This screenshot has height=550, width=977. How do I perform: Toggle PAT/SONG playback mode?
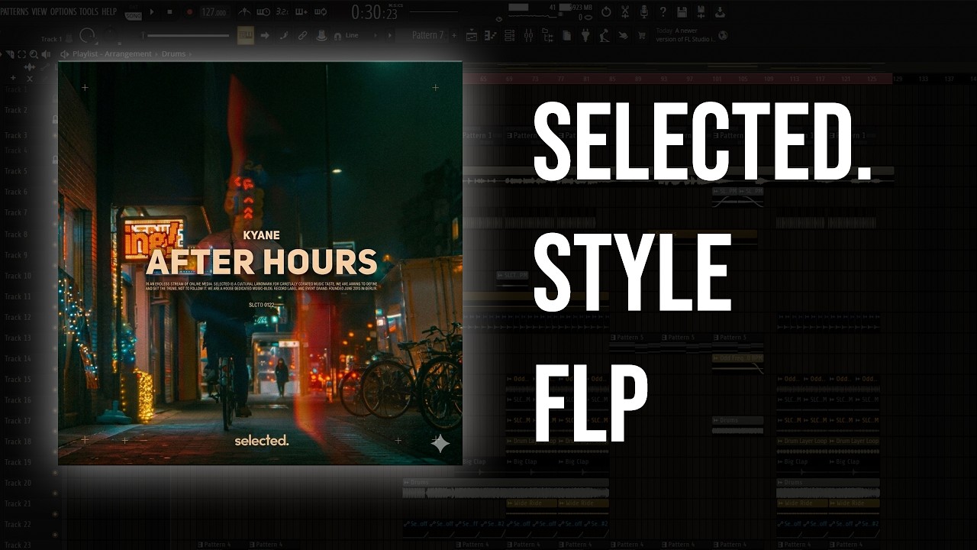point(133,13)
